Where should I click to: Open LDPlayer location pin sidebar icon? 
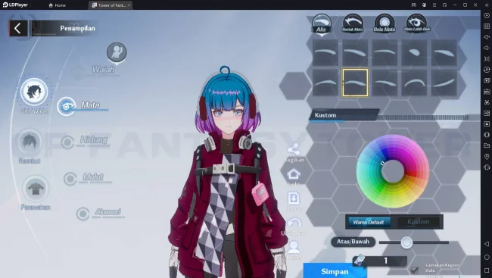487,157
